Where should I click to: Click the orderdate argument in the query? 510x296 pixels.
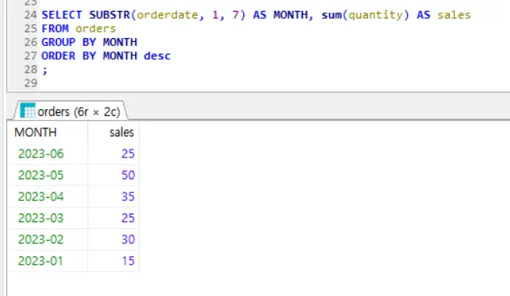click(167, 15)
